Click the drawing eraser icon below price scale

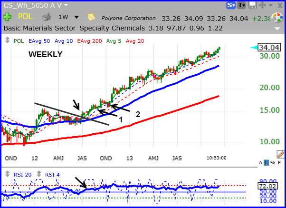point(280,154)
